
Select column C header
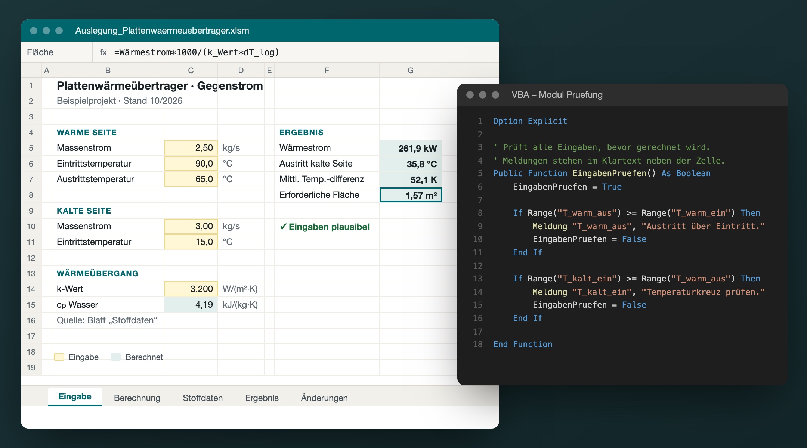pyautogui.click(x=191, y=70)
